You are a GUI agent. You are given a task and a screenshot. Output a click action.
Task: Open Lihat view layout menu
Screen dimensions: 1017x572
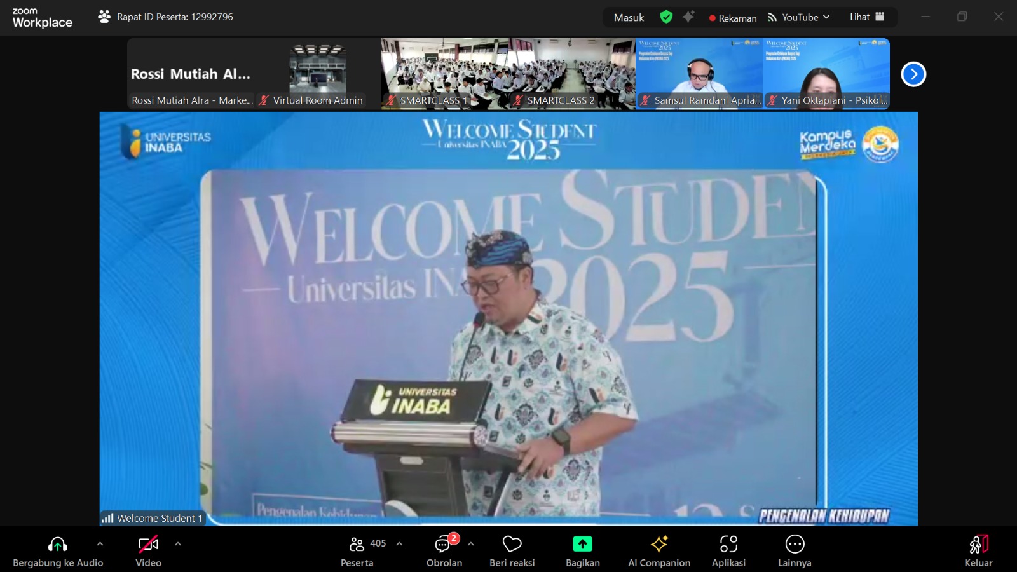[x=867, y=17]
